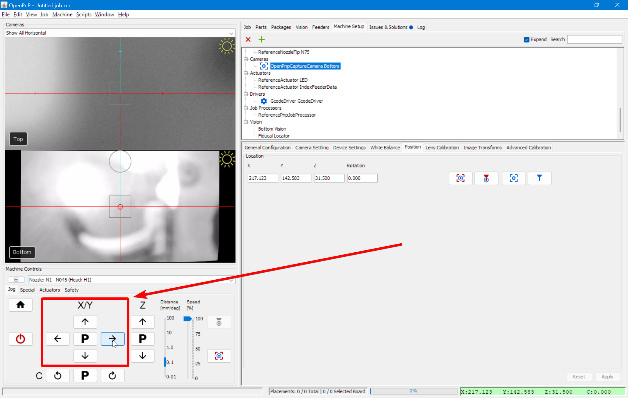Click the Home machine icon button

tap(20, 305)
